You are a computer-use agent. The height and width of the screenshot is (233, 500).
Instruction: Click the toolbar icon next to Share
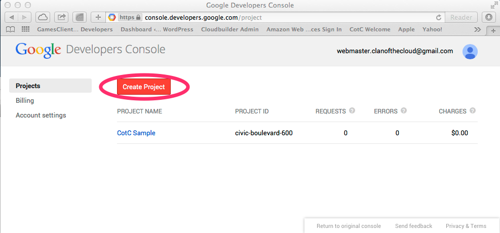(x=80, y=17)
